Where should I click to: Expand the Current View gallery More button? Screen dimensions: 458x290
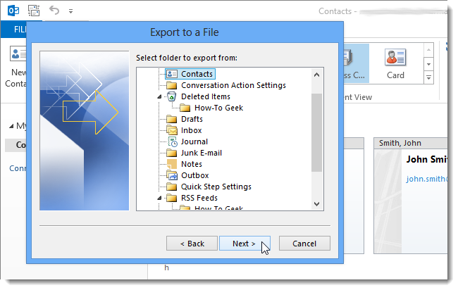pos(428,77)
